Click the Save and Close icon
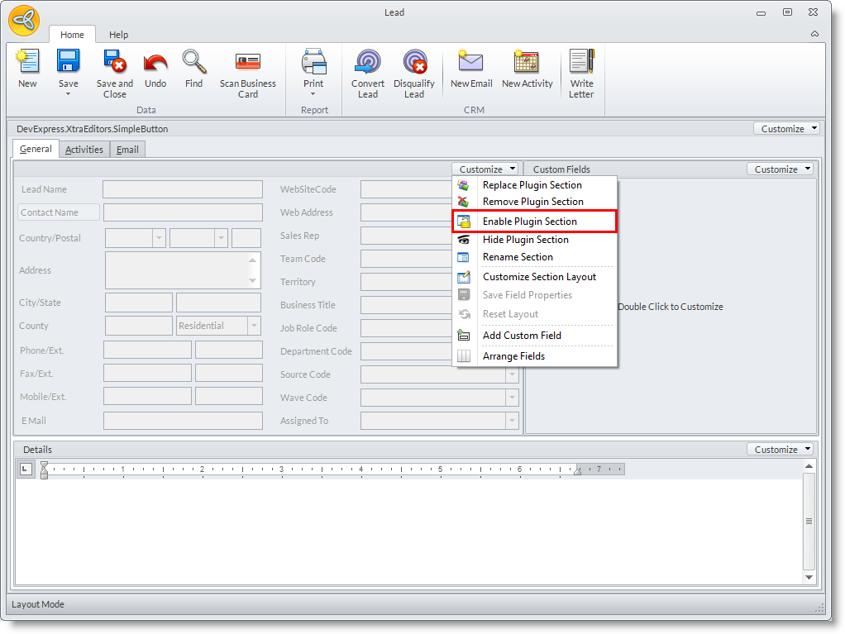The width and height of the screenshot is (845, 634). pos(114,63)
